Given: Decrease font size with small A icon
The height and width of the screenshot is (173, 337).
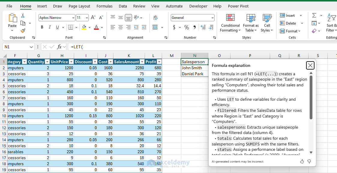Looking at the screenshot, I should pyautogui.click(x=101, y=18).
